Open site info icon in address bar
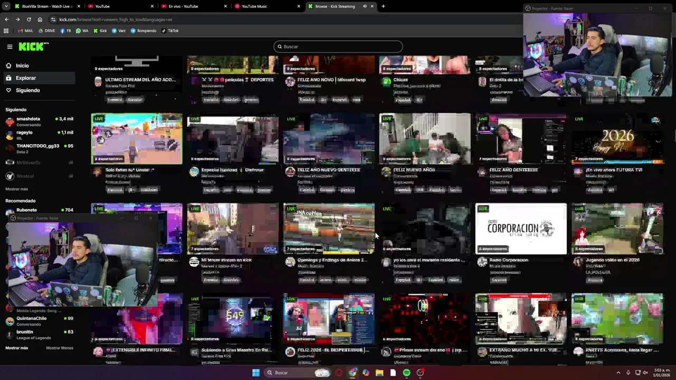Image resolution: width=676 pixels, height=380 pixels. pyautogui.click(x=53, y=20)
